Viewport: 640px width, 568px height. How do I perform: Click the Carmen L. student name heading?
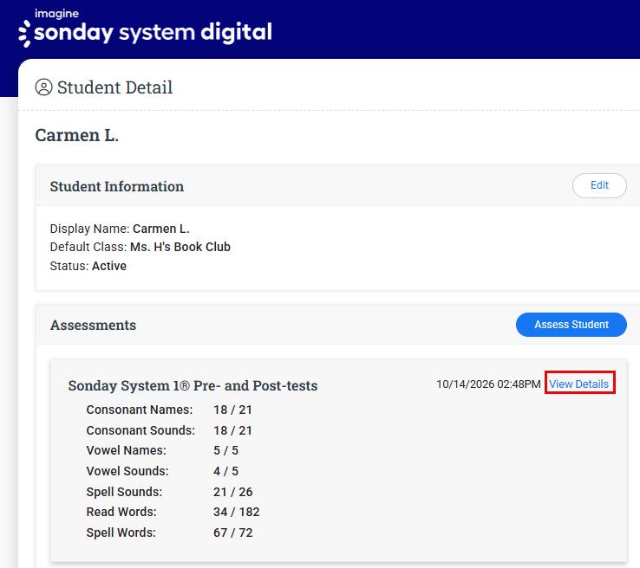(x=76, y=135)
